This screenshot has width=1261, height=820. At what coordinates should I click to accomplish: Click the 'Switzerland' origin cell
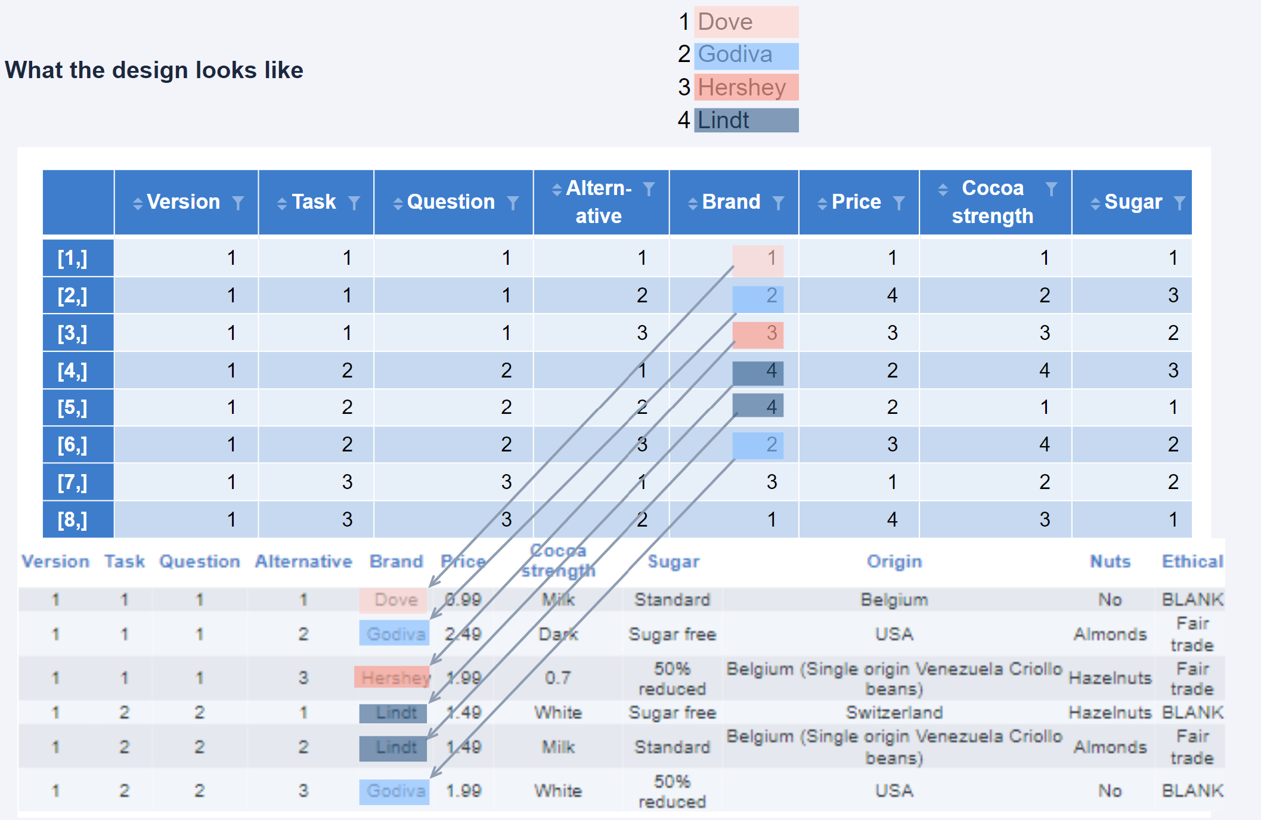point(894,712)
